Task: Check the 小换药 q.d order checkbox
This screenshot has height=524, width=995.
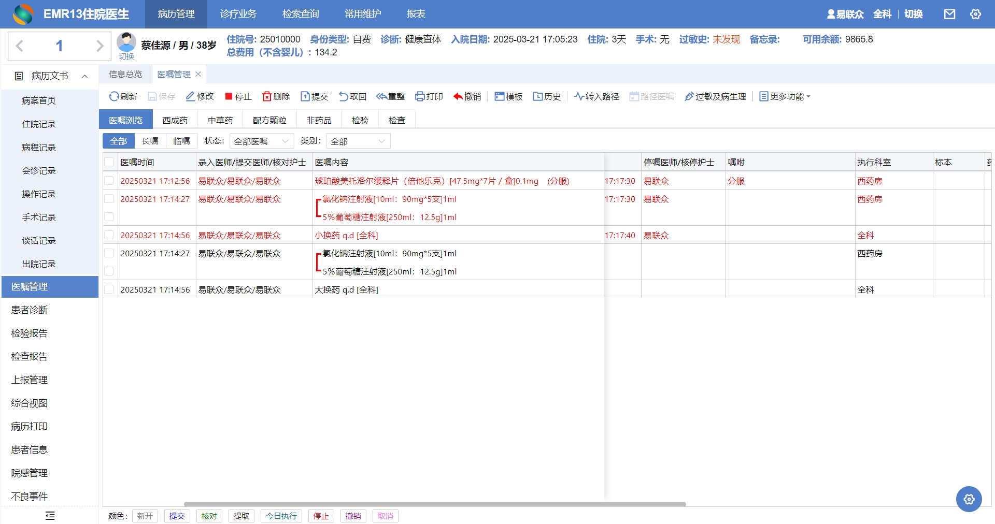Action: coord(109,235)
